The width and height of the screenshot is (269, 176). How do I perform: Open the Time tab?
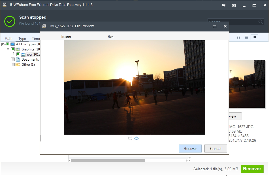[36, 39]
